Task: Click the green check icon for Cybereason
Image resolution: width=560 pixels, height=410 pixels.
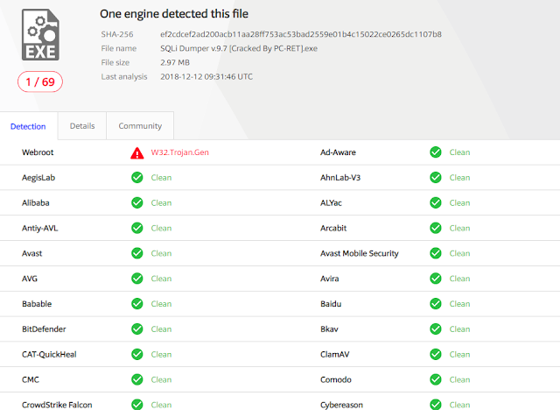Action: pos(435,405)
